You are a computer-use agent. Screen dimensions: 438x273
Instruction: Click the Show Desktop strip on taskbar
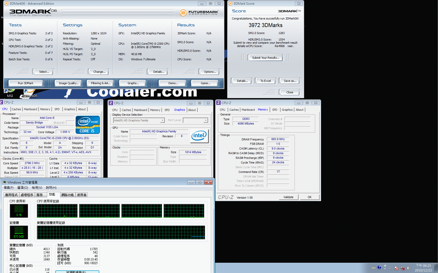pos(436,268)
